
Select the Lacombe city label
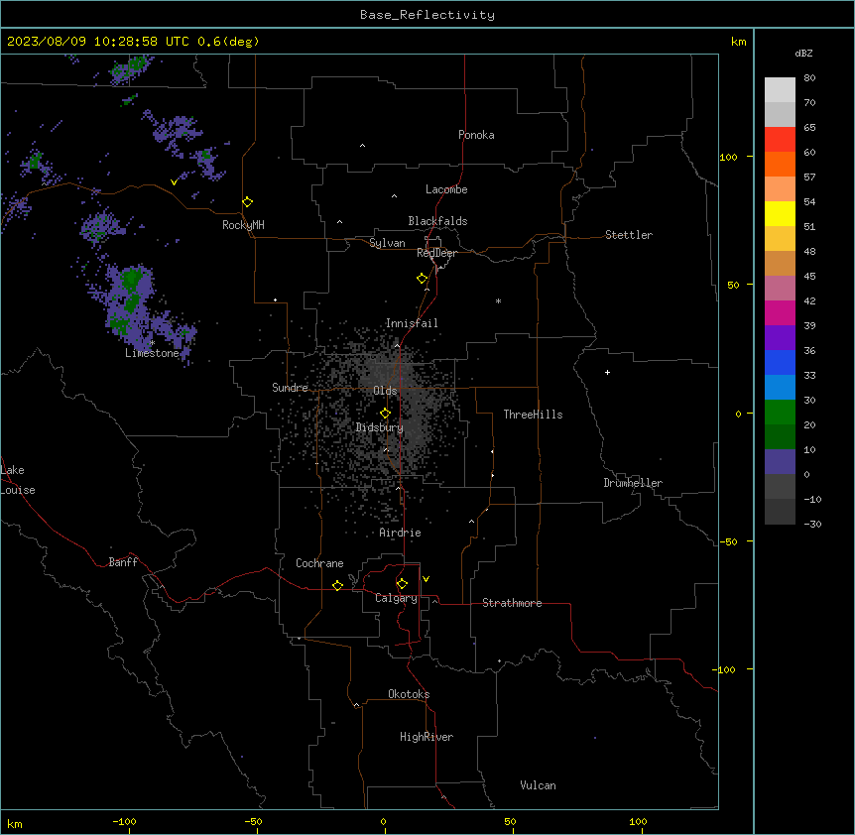click(446, 189)
